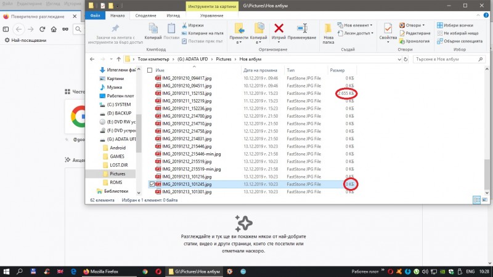Switch to the Изглед ribbon tab
The image size is (493, 277).
(x=173, y=15)
